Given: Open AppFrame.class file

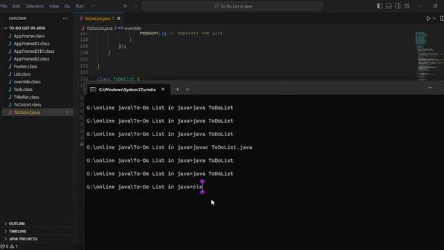Looking at the screenshot, I should coord(29,36).
